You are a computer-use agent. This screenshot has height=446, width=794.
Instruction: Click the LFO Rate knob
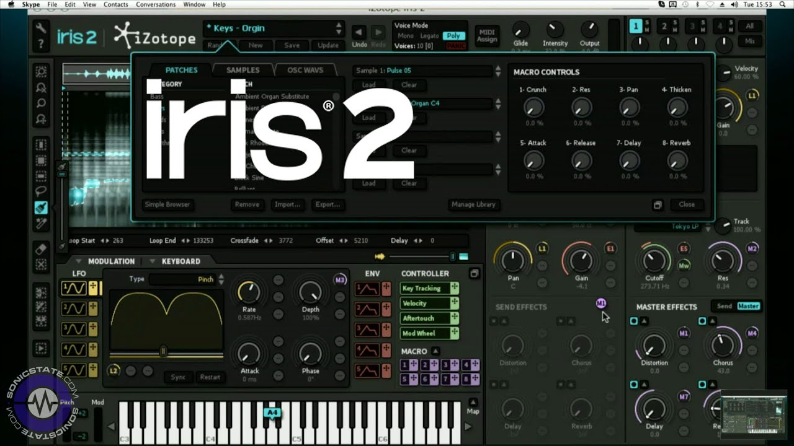[249, 292]
